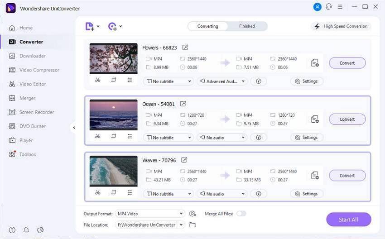Select the Ocean video thumbnail
The image size is (385, 239).
pos(113,115)
